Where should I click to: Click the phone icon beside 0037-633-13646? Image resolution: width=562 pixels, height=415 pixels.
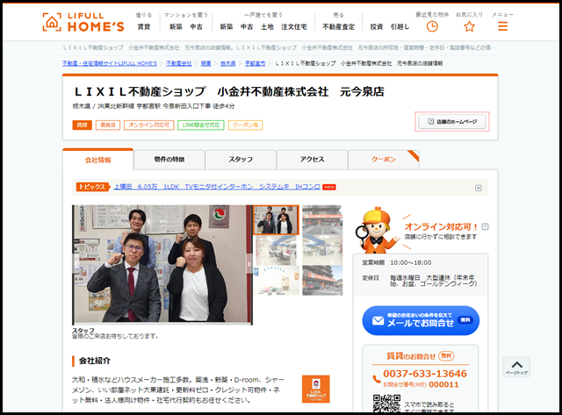pyautogui.click(x=377, y=379)
